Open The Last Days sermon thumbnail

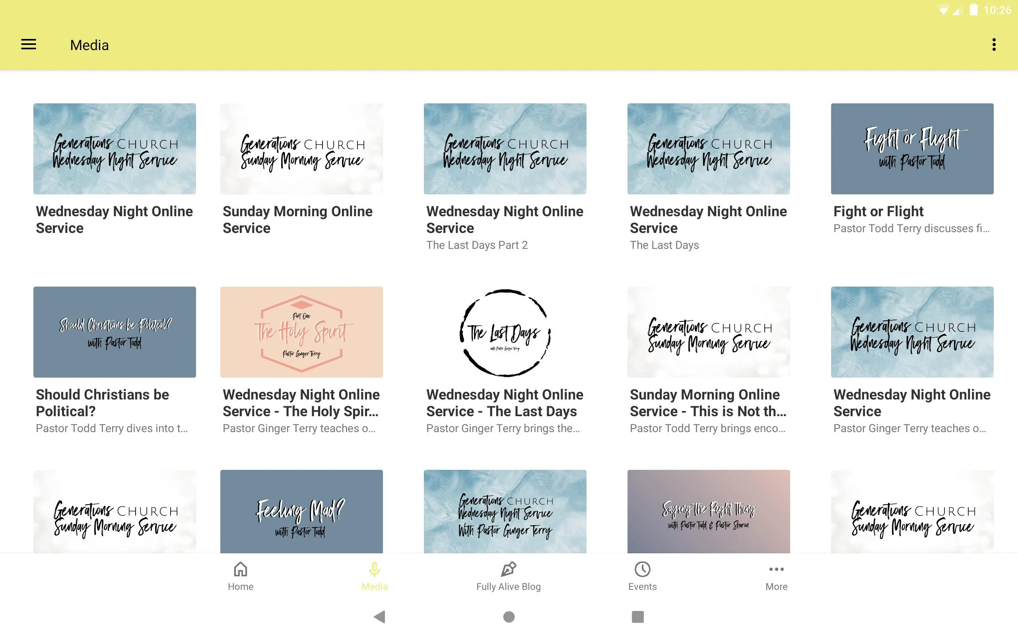coord(505,332)
